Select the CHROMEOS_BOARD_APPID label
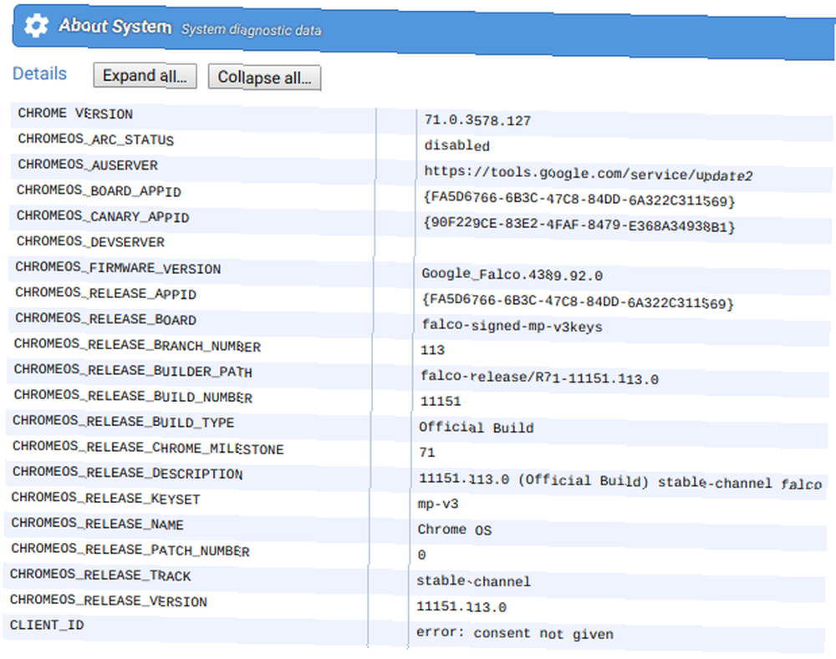Viewport: 836px width, 659px height. [99, 190]
